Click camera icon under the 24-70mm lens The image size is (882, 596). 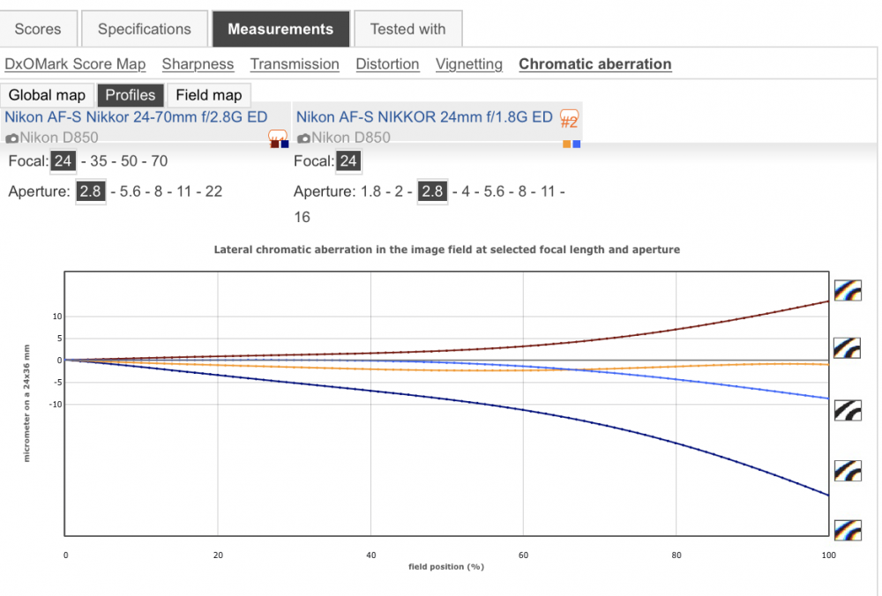point(11,138)
